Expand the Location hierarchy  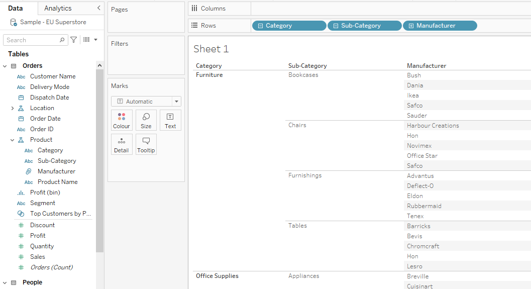pyautogui.click(x=13, y=108)
